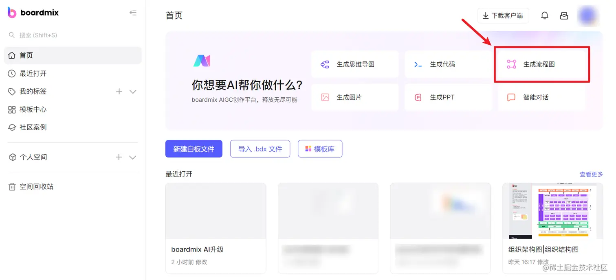Click the 你想要AI帮你做什么? headline

(x=247, y=85)
